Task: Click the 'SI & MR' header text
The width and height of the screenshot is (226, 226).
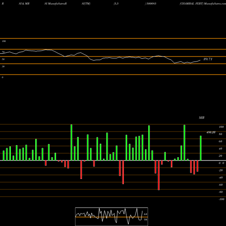Action: (x=24, y=4)
